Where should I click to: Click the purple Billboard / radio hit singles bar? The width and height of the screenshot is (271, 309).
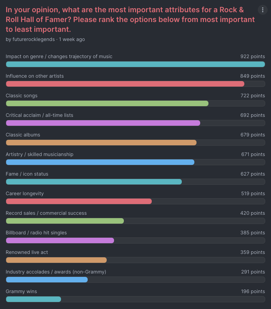[60, 240]
